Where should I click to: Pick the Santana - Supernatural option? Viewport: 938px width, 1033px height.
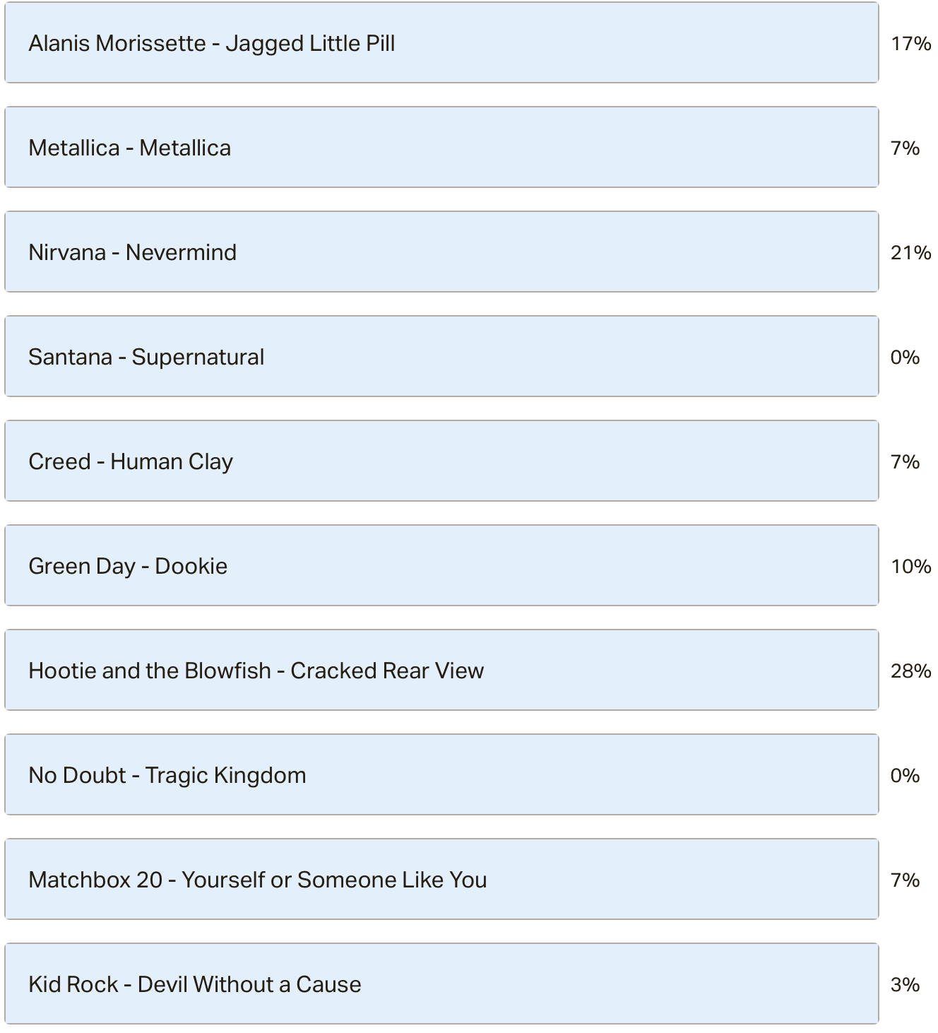(x=441, y=357)
